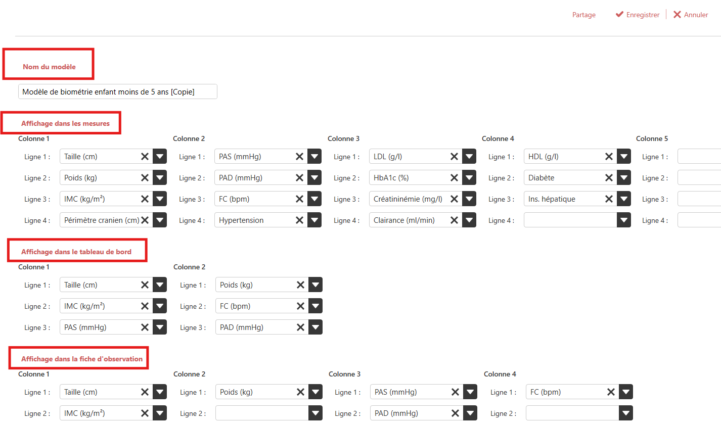Remove Périmètre cranien (cm) selection
Screen dimensions: 721x425
[145, 220]
